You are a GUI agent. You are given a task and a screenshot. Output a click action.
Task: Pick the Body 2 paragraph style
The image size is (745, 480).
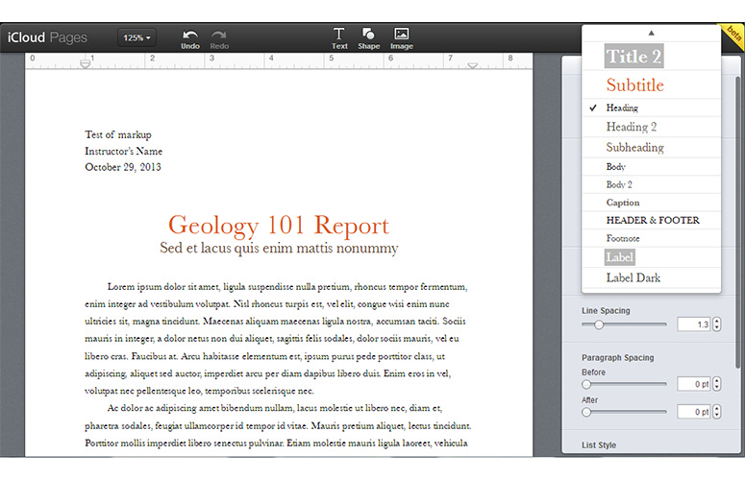pyautogui.click(x=652, y=184)
